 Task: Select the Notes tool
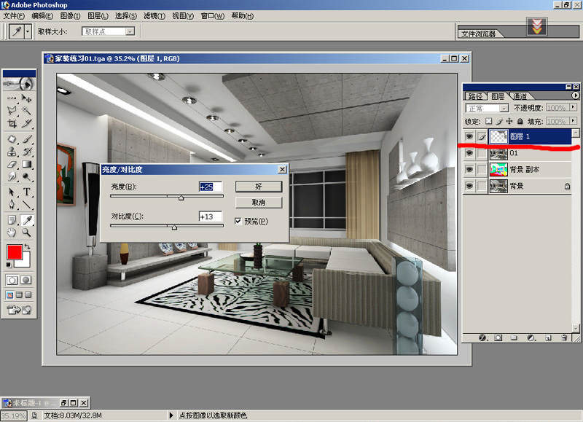click(x=12, y=220)
